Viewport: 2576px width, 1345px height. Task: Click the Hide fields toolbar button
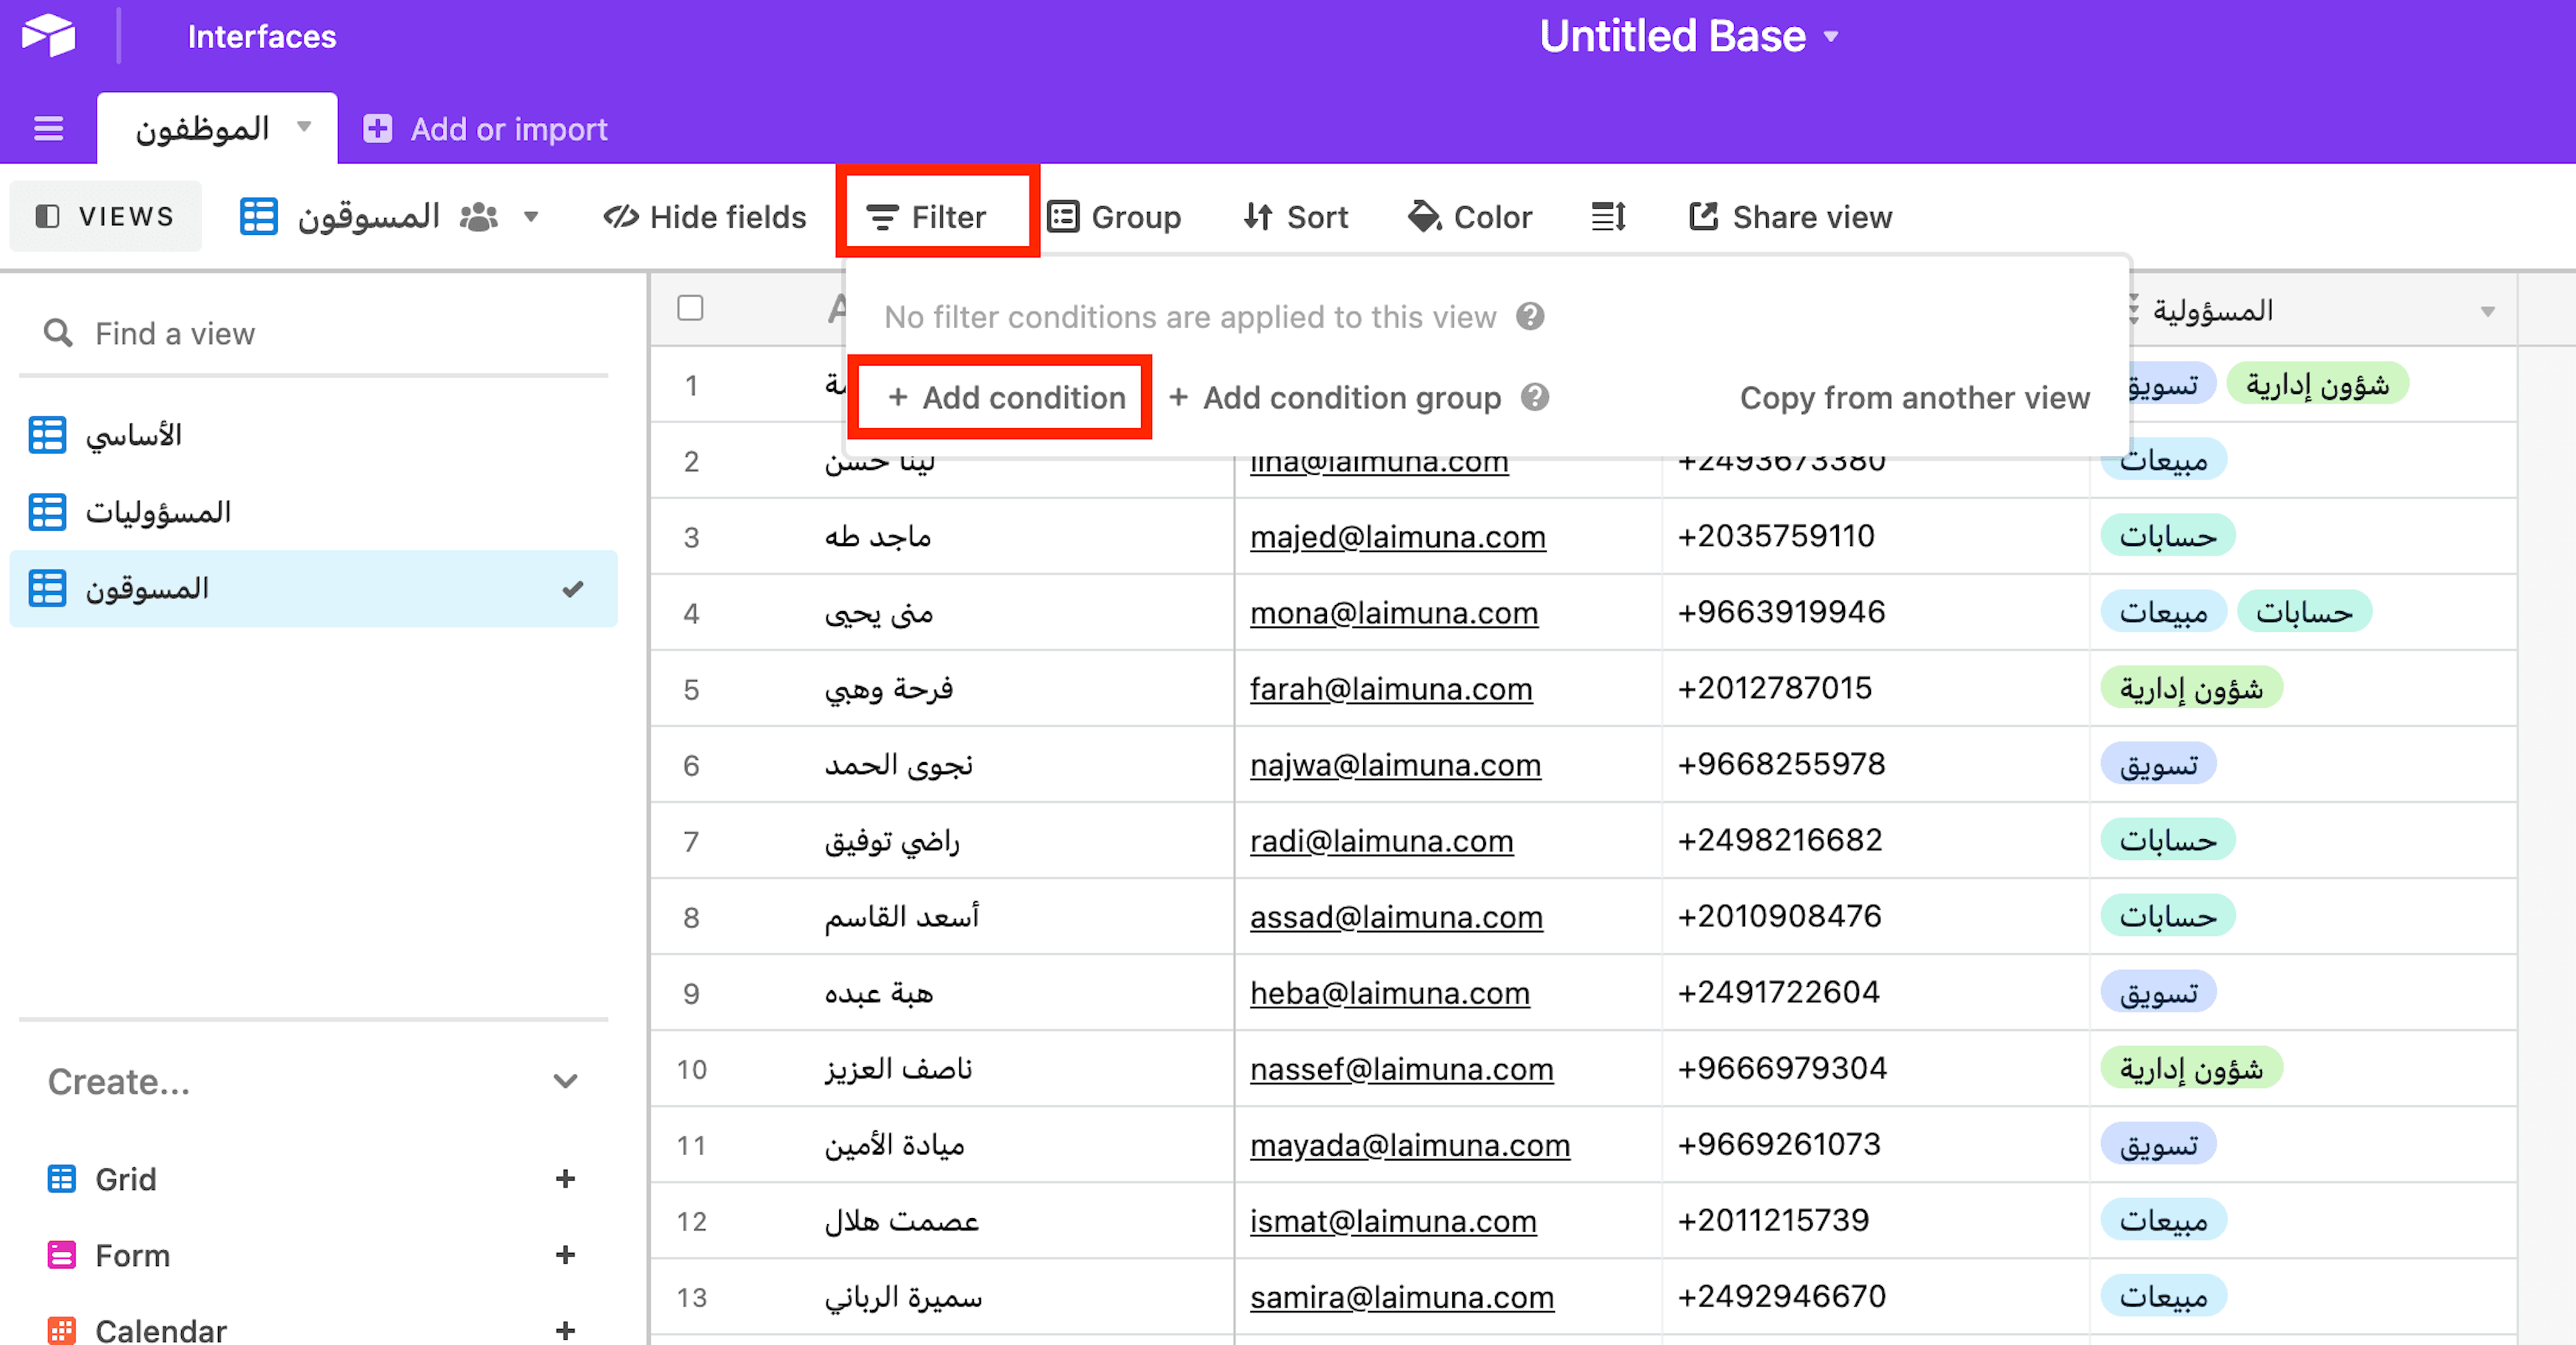coord(705,217)
